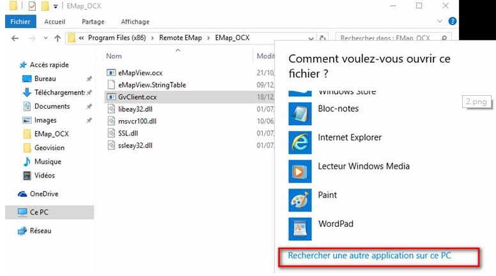The width and height of the screenshot is (496, 276).
Task: Click the WordPad label
Action: click(x=336, y=224)
